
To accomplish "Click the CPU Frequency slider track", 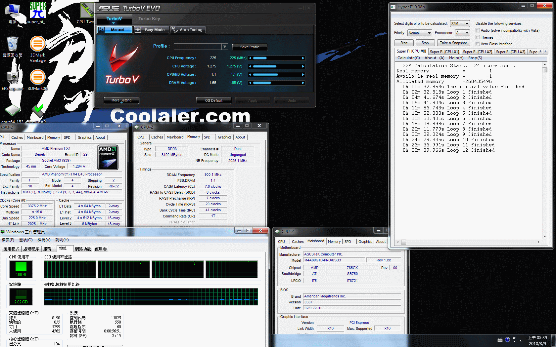I will pyautogui.click(x=277, y=58).
